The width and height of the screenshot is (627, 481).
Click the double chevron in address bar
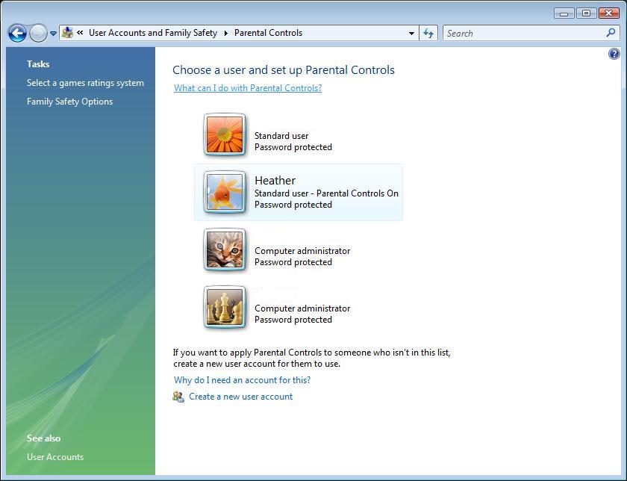coord(80,33)
